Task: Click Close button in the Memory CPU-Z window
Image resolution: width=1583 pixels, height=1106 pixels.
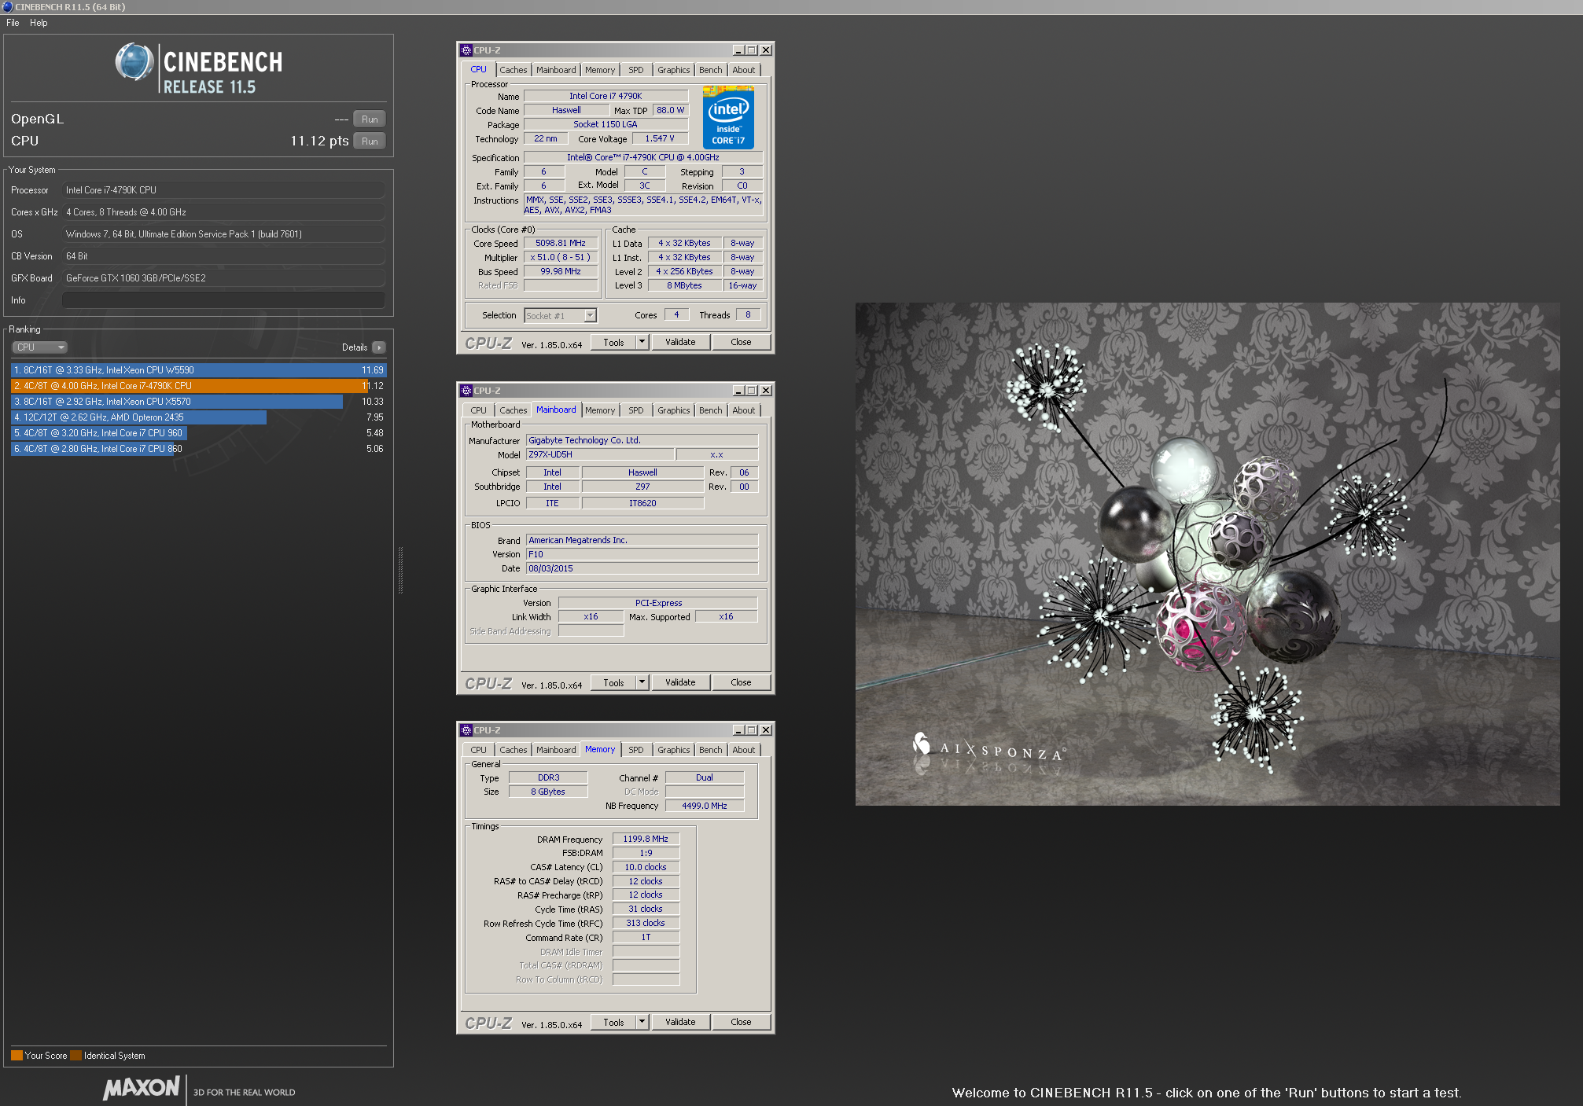Action: [741, 1022]
